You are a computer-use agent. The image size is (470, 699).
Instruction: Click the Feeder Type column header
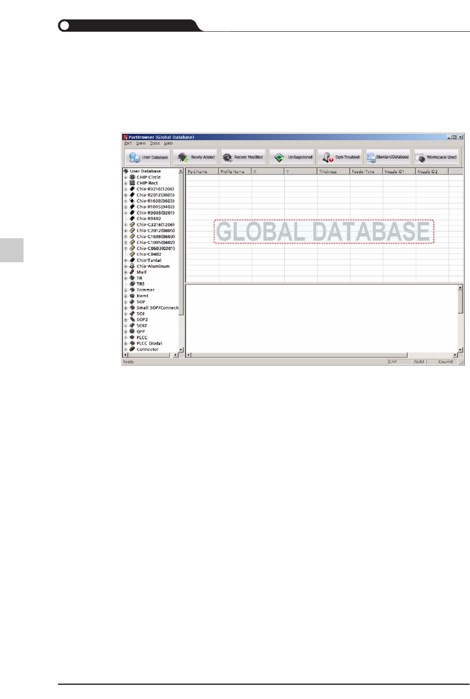click(x=366, y=172)
